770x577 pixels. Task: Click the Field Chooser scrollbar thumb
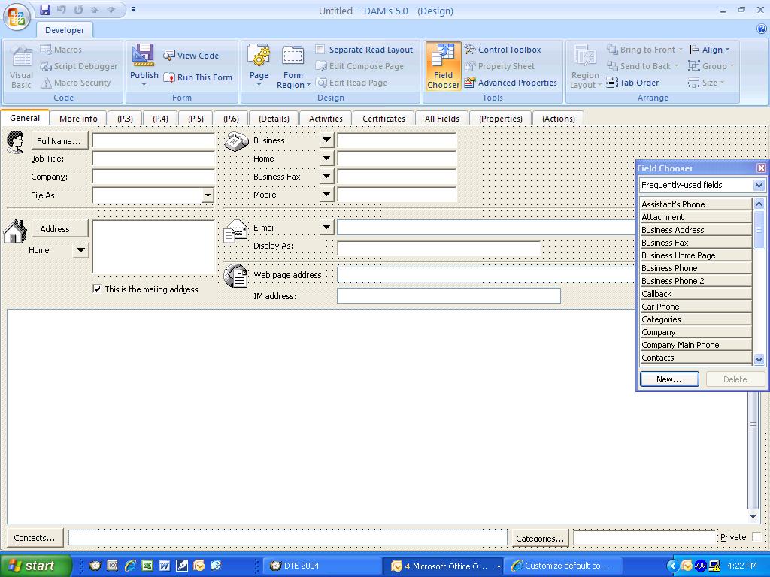[759, 230]
